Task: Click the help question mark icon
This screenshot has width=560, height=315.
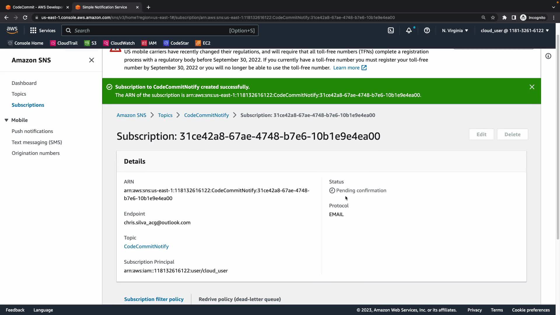Action: [x=427, y=30]
